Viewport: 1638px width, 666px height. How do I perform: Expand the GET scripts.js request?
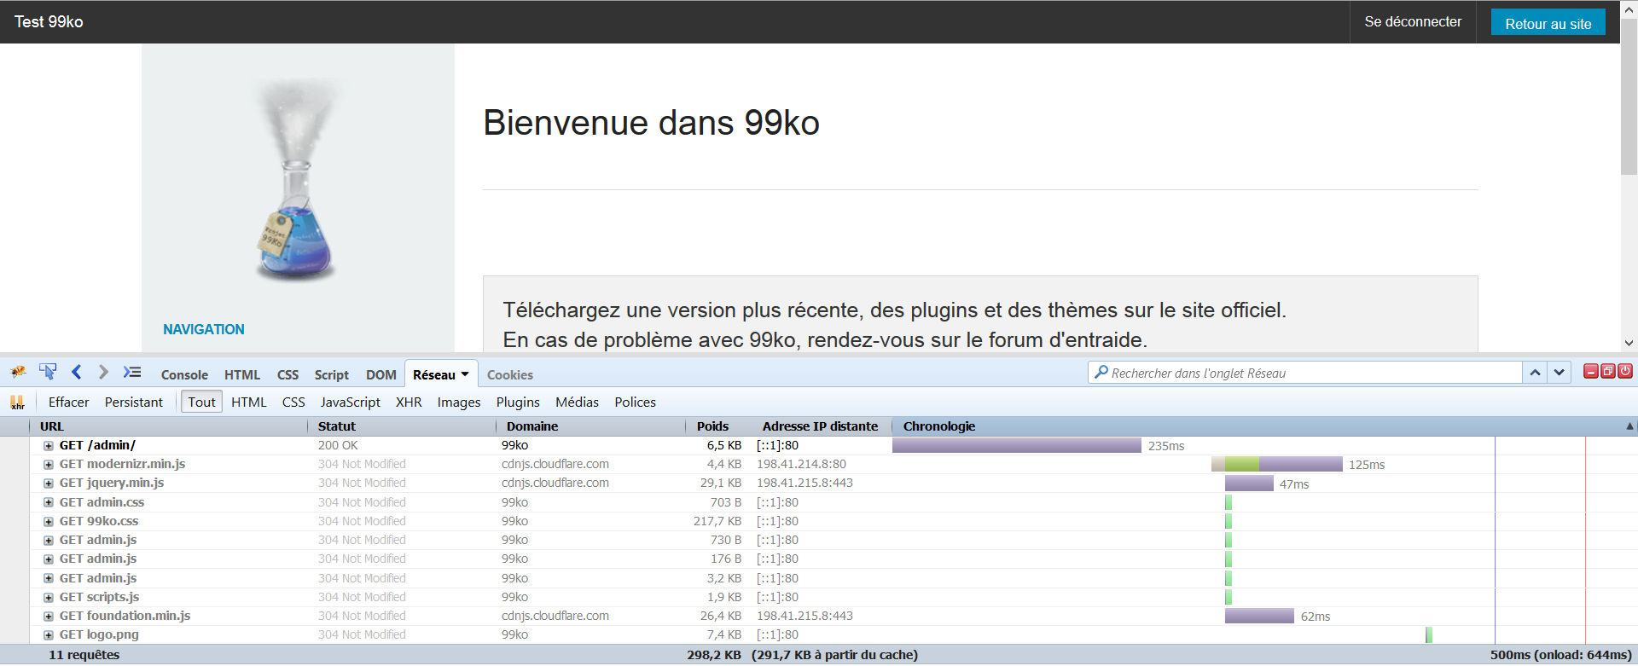(49, 598)
